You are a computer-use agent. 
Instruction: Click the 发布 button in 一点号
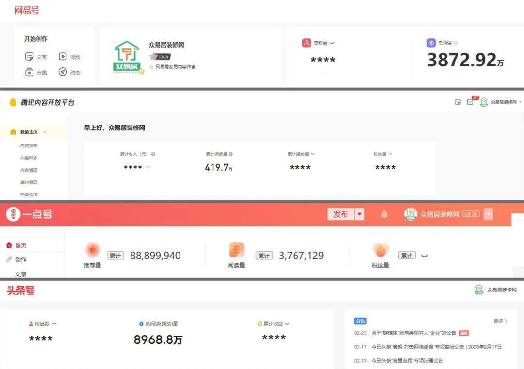point(341,214)
